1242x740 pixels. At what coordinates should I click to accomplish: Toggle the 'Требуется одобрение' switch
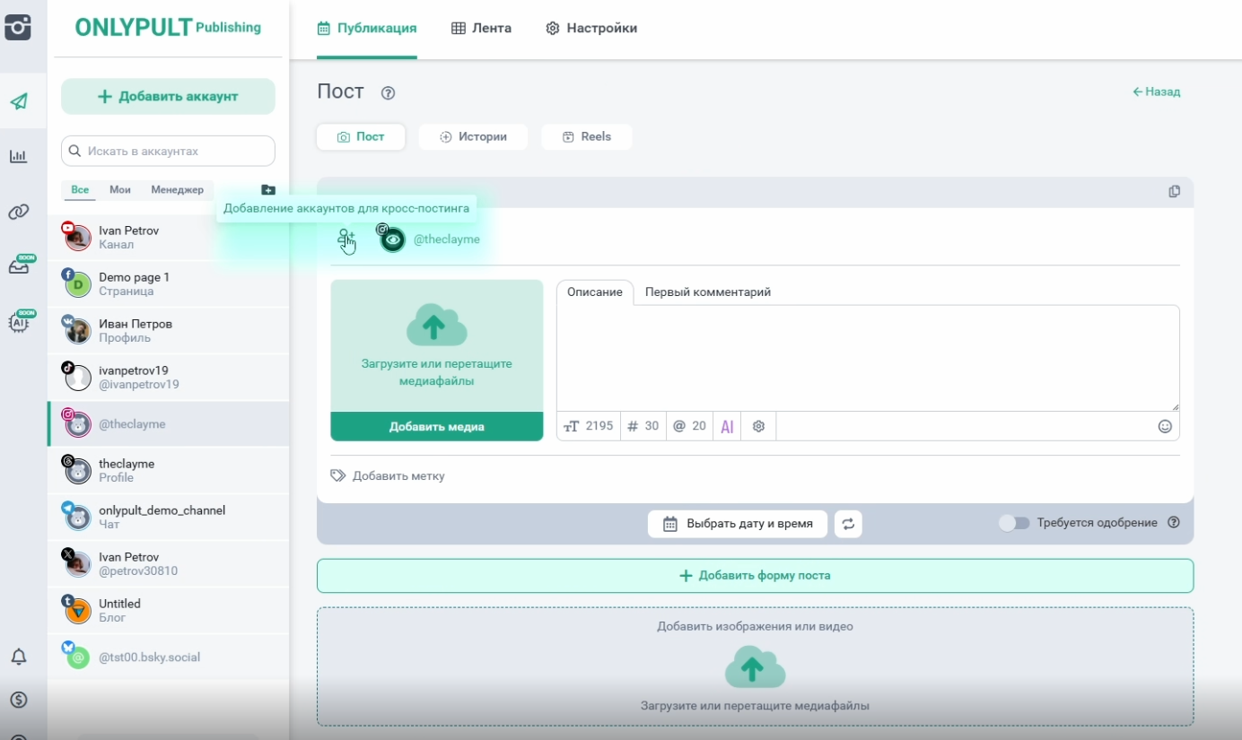click(x=1014, y=523)
